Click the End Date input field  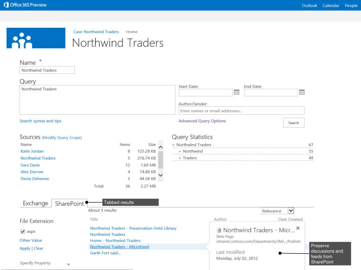[x=271, y=92]
